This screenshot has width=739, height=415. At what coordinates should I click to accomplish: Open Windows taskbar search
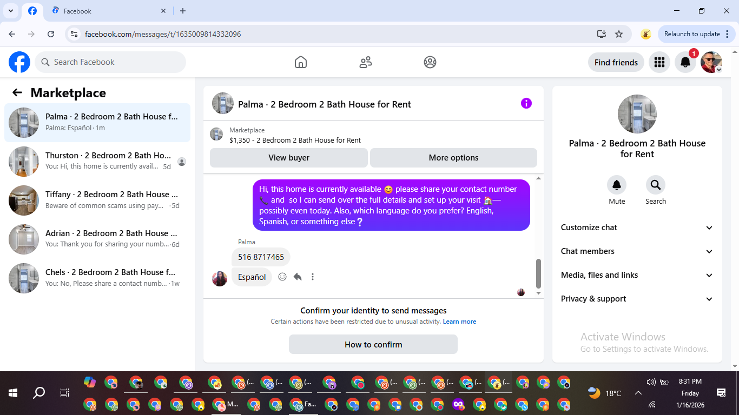pyautogui.click(x=39, y=393)
